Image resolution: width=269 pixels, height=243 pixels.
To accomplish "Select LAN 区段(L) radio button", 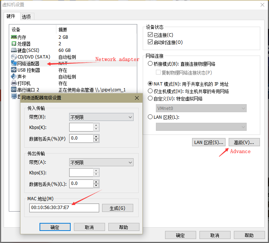I will [x=150, y=117].
